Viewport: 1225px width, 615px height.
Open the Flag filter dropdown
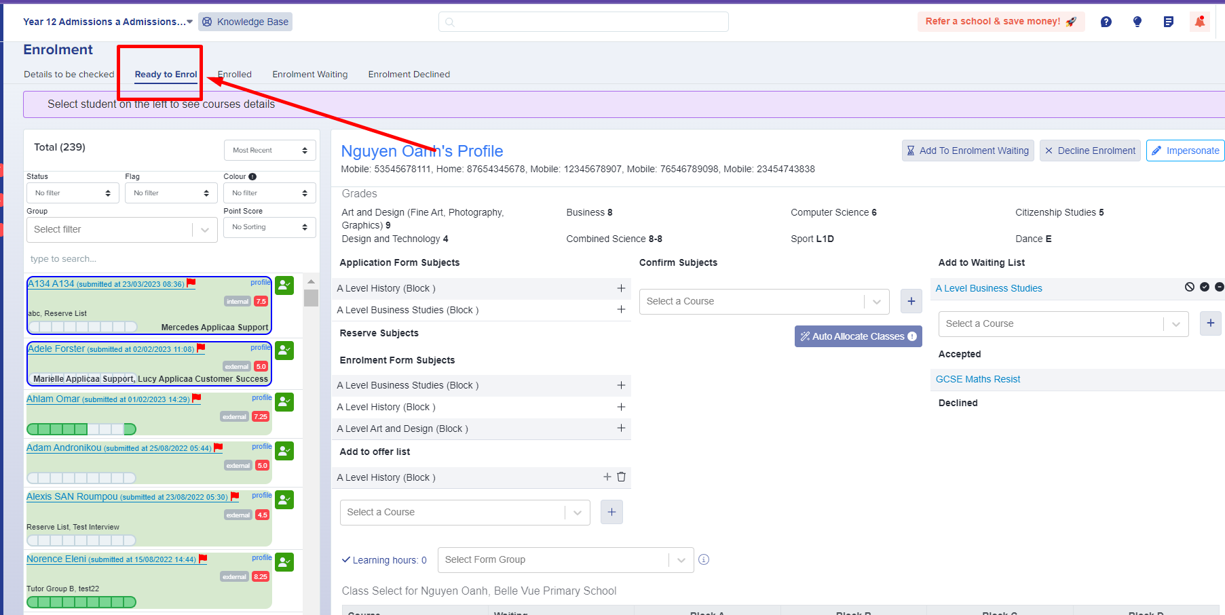[x=171, y=193]
